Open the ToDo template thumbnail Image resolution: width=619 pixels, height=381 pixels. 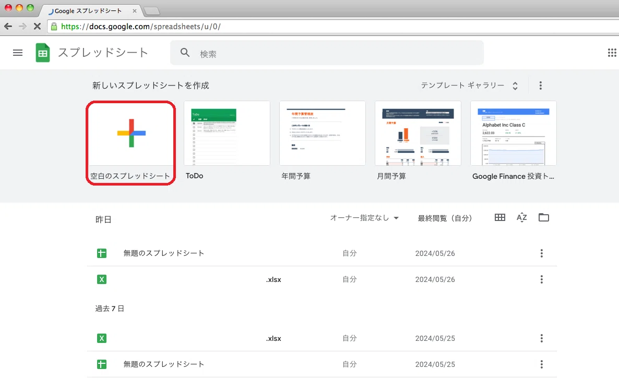point(227,133)
